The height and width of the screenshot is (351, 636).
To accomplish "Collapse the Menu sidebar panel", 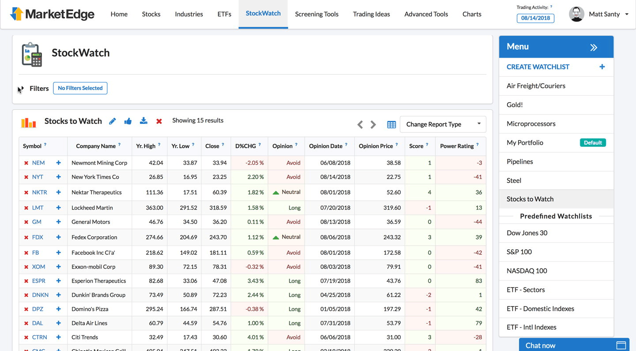I will click(594, 47).
